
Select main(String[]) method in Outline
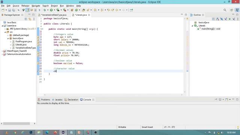[210, 29]
